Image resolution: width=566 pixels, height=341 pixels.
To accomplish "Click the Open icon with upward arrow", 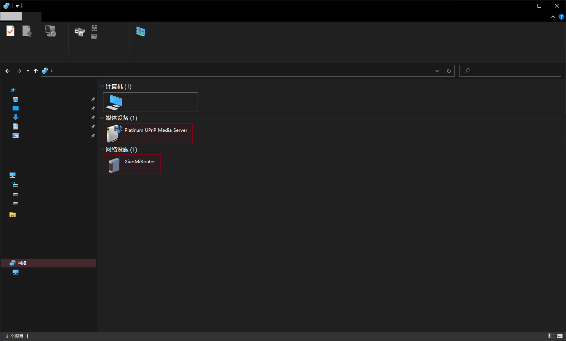I will (x=27, y=31).
